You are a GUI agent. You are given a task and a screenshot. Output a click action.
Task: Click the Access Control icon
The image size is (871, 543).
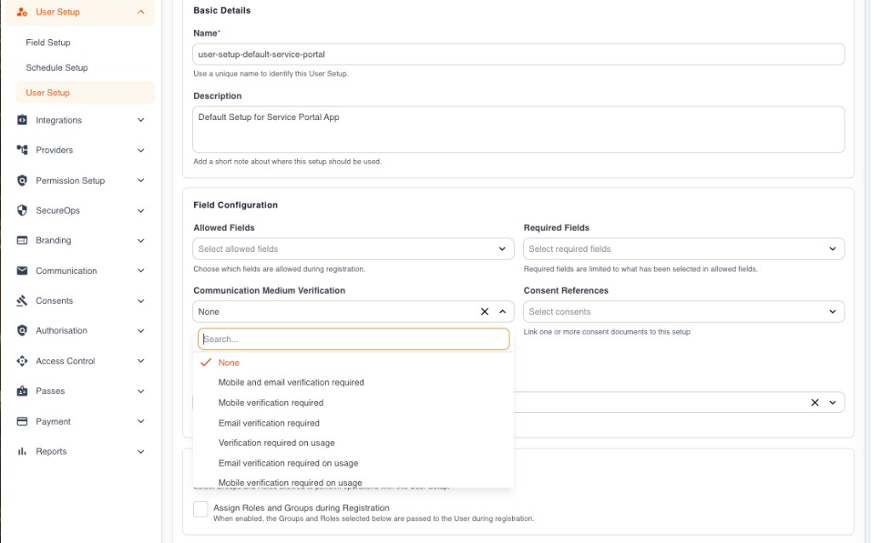(x=21, y=361)
